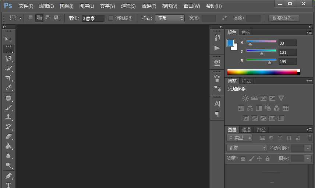315x188 pixels.
Task: Click the blue foreground color swatch
Action: (x=230, y=43)
